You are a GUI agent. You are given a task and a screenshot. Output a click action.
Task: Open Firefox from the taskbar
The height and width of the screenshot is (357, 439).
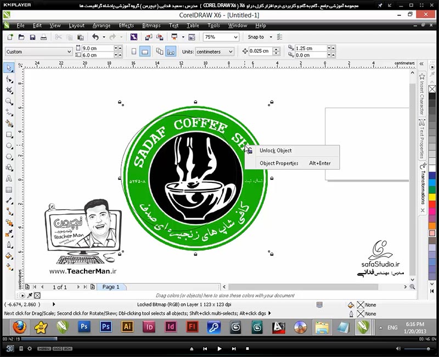pos(19,327)
